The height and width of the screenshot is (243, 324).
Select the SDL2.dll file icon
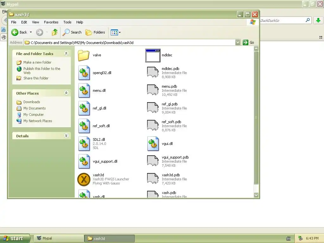pos(84,144)
